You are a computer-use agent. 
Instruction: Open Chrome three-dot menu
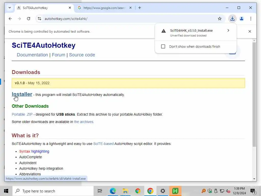tap(251, 19)
